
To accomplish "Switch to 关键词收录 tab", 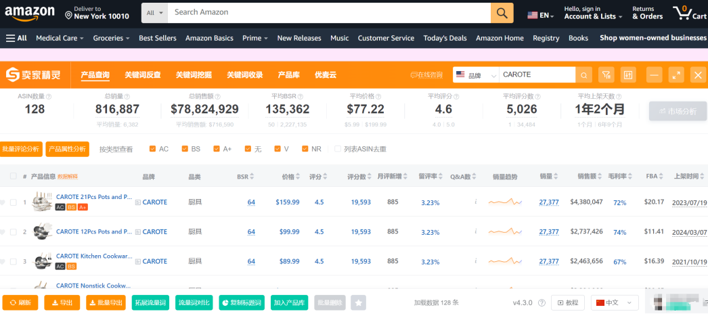I will [x=245, y=75].
